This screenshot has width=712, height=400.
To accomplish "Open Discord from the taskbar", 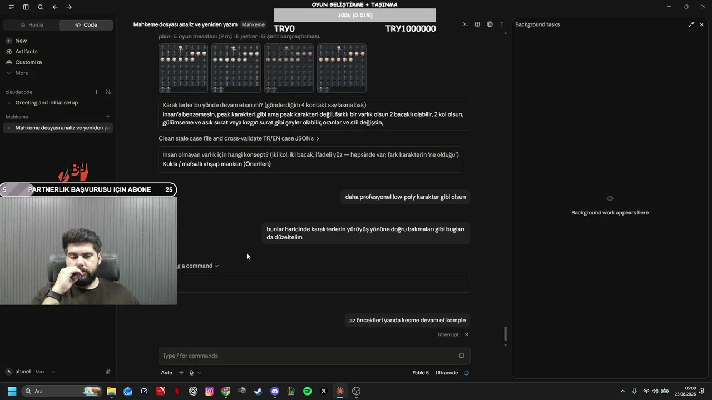I will pyautogui.click(x=275, y=391).
